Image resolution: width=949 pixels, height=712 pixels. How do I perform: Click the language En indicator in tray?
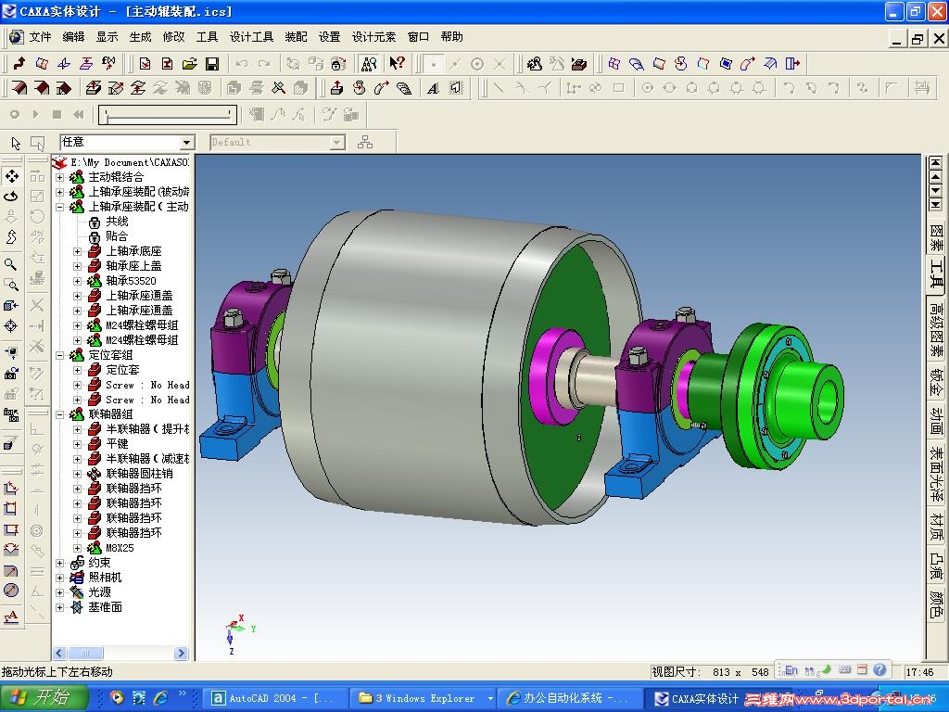point(791,671)
